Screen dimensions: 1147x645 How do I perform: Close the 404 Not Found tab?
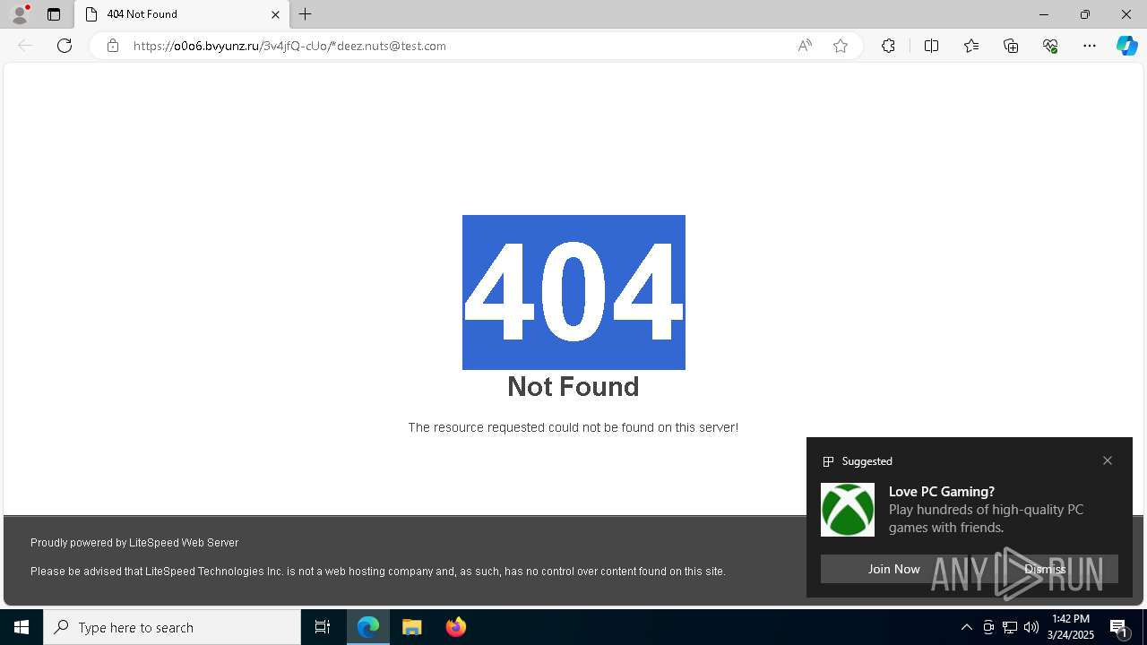275,14
